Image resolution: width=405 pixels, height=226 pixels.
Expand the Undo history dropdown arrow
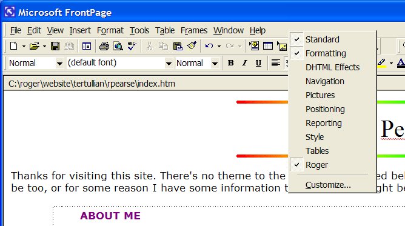219,47
